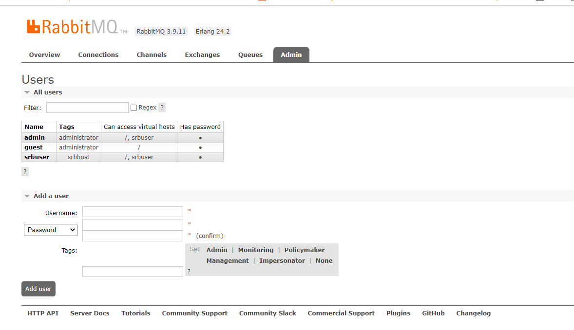Click virtual hosts cell in srbuser row

pos(139,157)
